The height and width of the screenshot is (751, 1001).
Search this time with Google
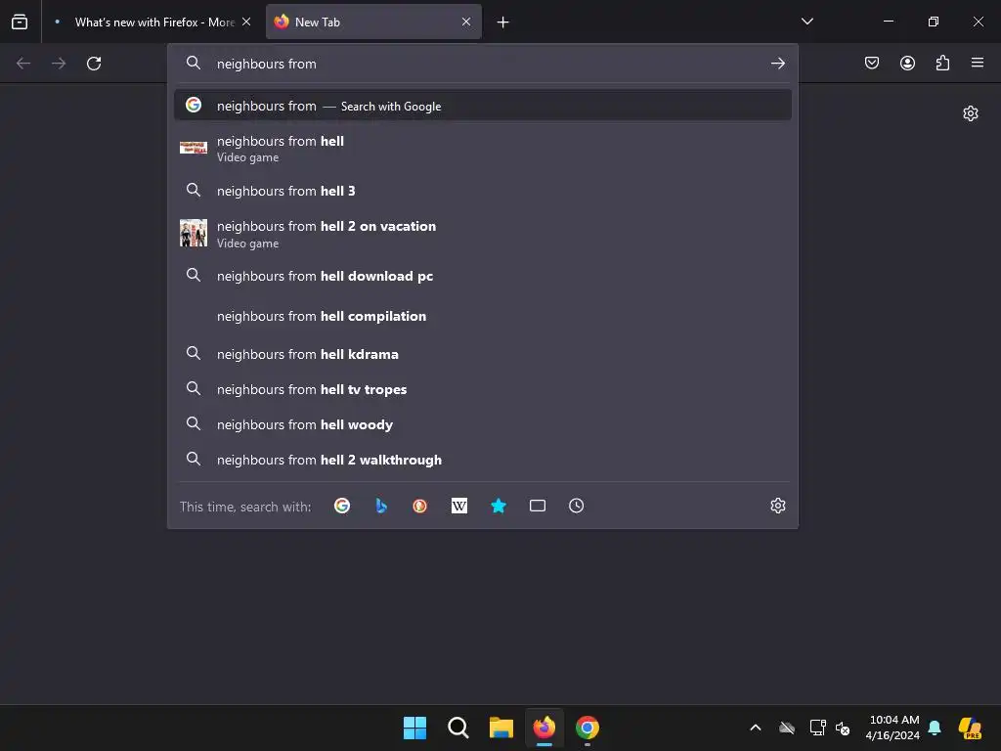coord(342,506)
